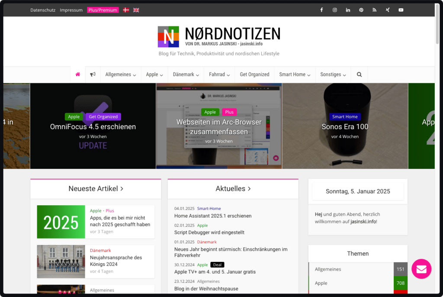Click the Plus/Premium button
The image size is (443, 297).
tap(103, 10)
